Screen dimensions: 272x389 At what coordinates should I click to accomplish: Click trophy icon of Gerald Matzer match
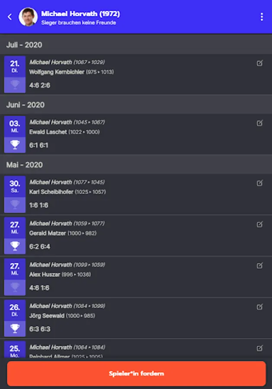[x=15, y=246]
